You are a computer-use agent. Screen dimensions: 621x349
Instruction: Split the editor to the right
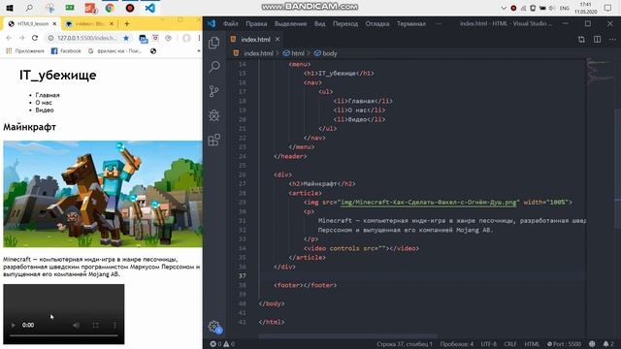(597, 39)
